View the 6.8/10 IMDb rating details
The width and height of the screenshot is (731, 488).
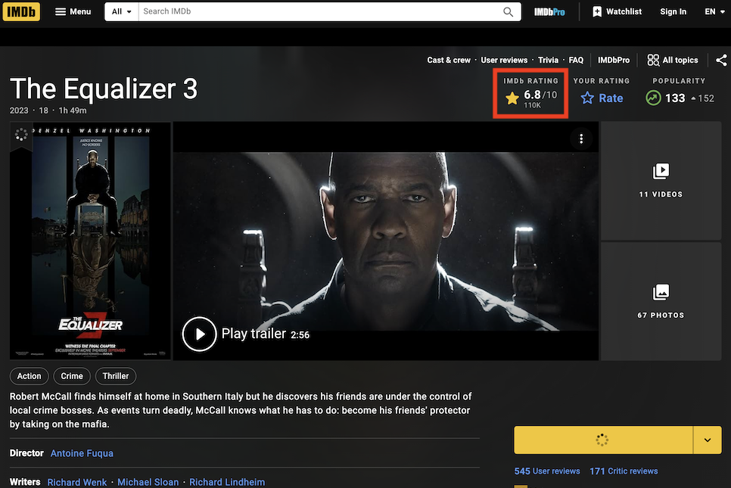coord(530,98)
